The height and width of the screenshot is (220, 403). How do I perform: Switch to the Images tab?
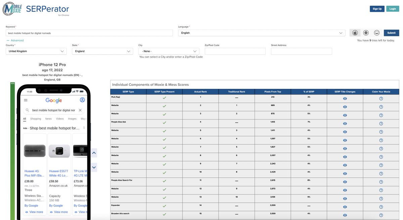click(72, 119)
